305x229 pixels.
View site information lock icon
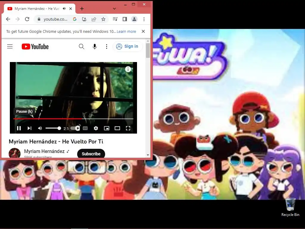click(x=39, y=19)
